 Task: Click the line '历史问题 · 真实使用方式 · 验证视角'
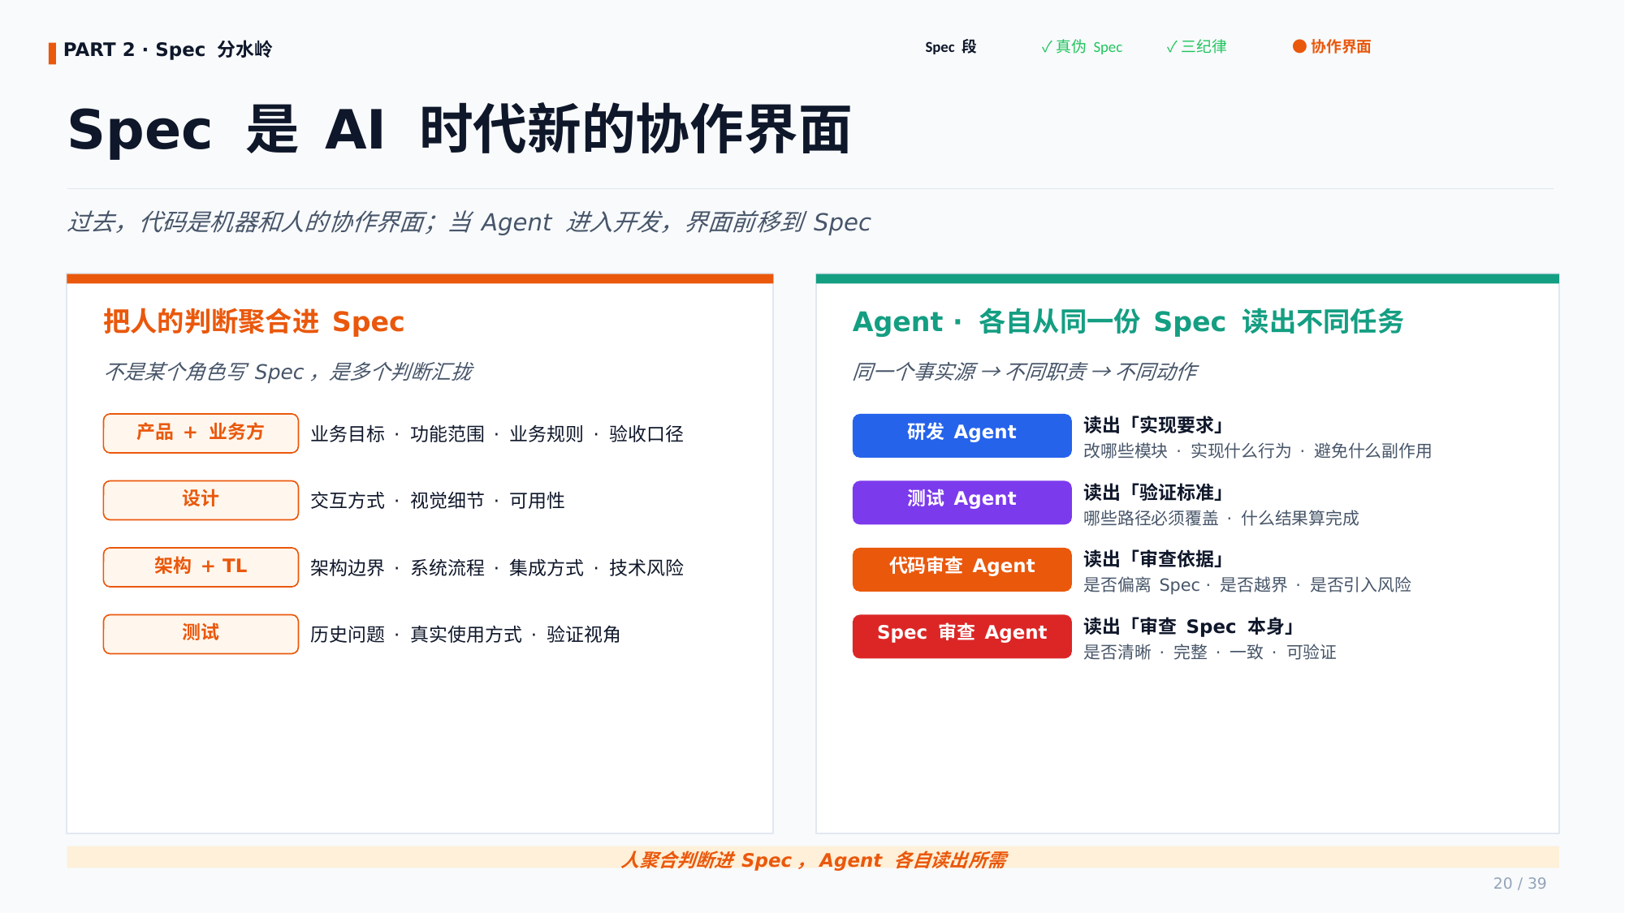pyautogui.click(x=465, y=635)
